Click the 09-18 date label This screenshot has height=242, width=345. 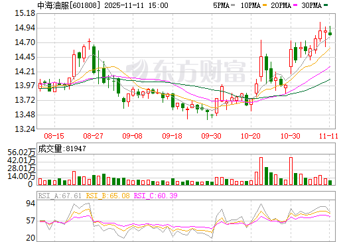coord(172,136)
